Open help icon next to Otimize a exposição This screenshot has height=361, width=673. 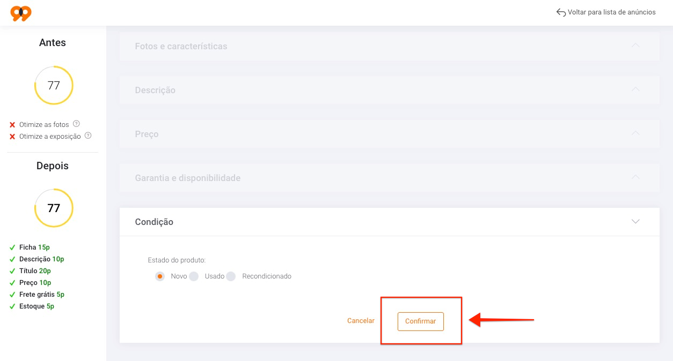click(88, 136)
